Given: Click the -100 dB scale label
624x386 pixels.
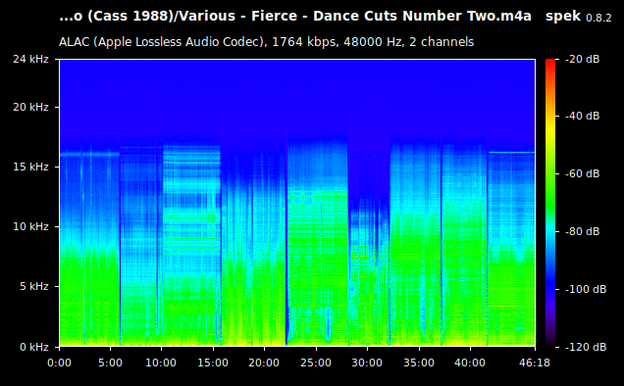Looking at the screenshot, I should coord(586,289).
